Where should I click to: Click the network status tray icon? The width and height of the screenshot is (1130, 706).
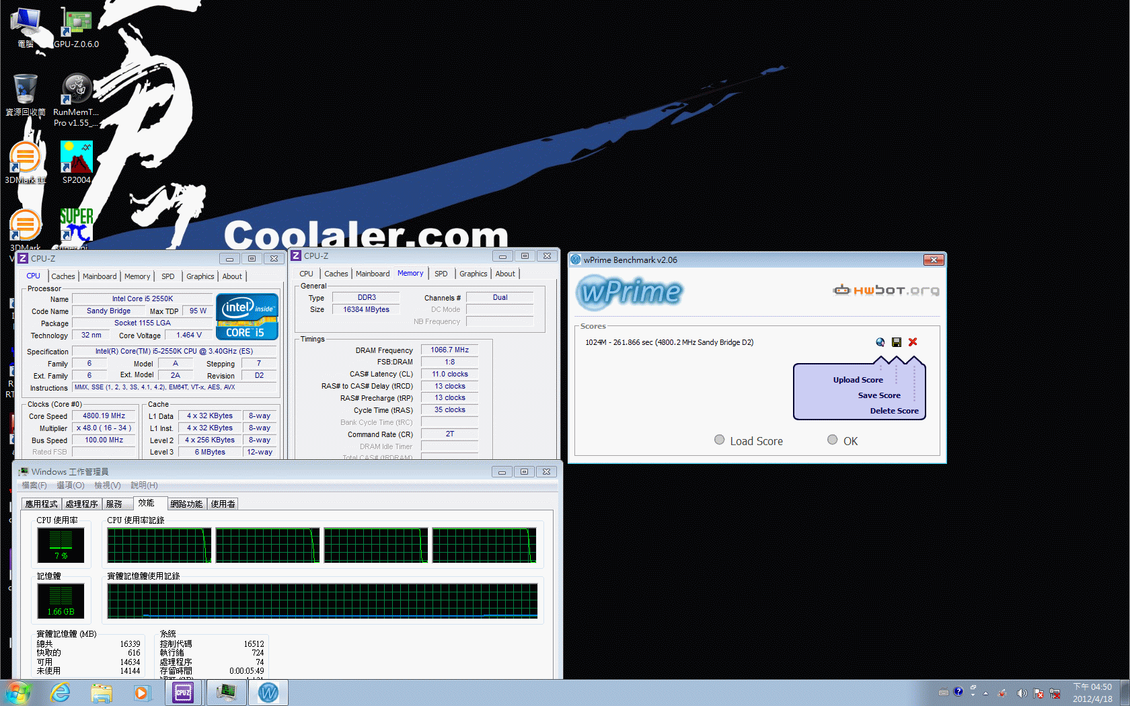tap(1055, 693)
